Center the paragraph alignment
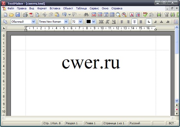This screenshot has width=180, height=127. (134, 21)
